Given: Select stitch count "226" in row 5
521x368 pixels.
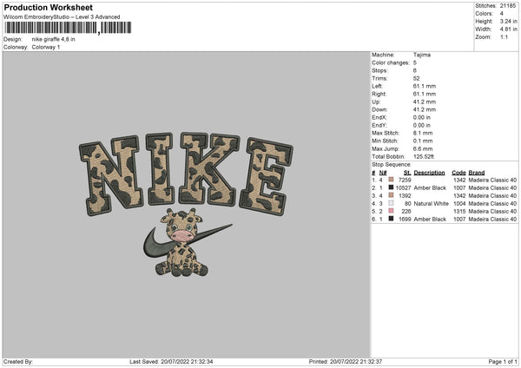Looking at the screenshot, I should (x=406, y=211).
